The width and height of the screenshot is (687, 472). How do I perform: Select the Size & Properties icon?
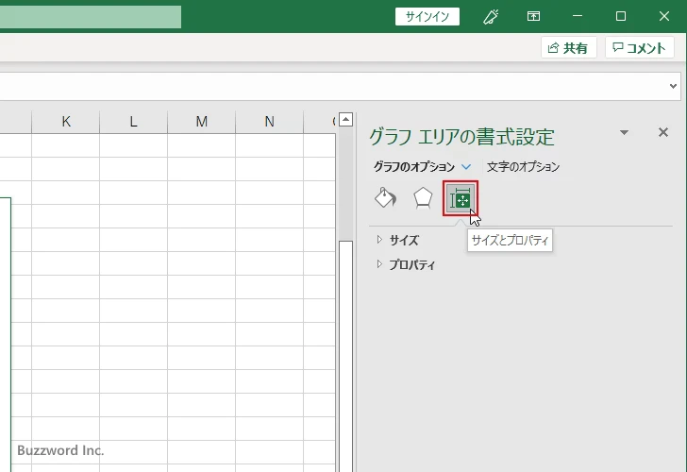tap(461, 198)
